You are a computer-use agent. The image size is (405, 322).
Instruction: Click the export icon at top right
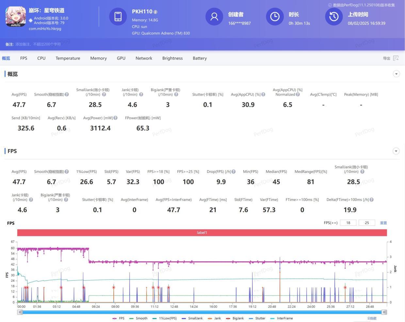tap(396, 58)
